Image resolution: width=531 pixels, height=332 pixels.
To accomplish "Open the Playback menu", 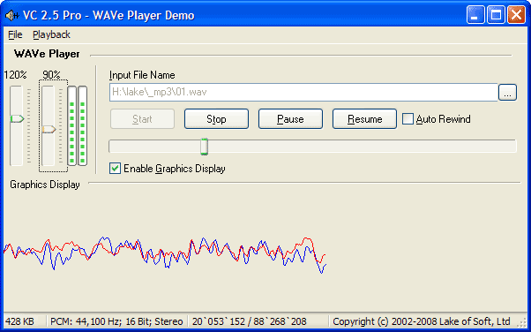I will pyautogui.click(x=51, y=34).
